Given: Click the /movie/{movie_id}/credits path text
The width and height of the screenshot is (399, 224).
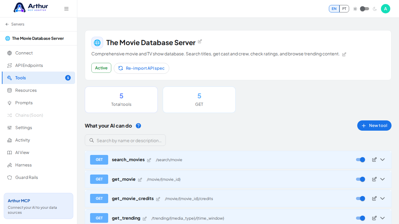Looking at the screenshot, I should (x=189, y=199).
